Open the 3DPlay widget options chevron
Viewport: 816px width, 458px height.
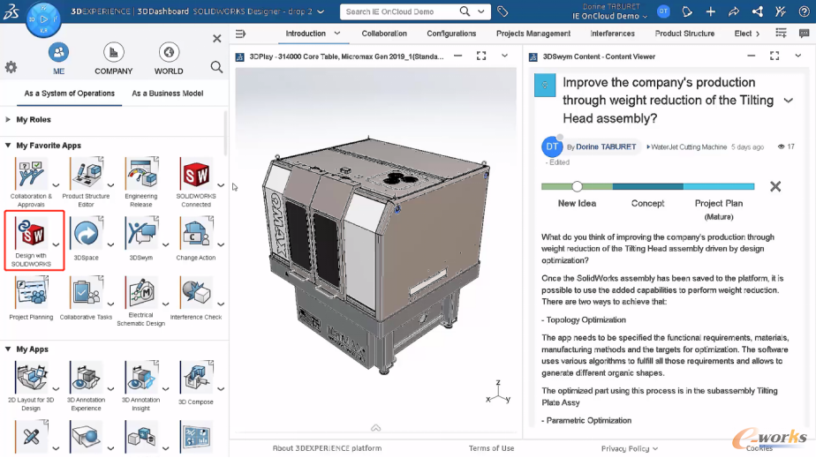tap(504, 56)
